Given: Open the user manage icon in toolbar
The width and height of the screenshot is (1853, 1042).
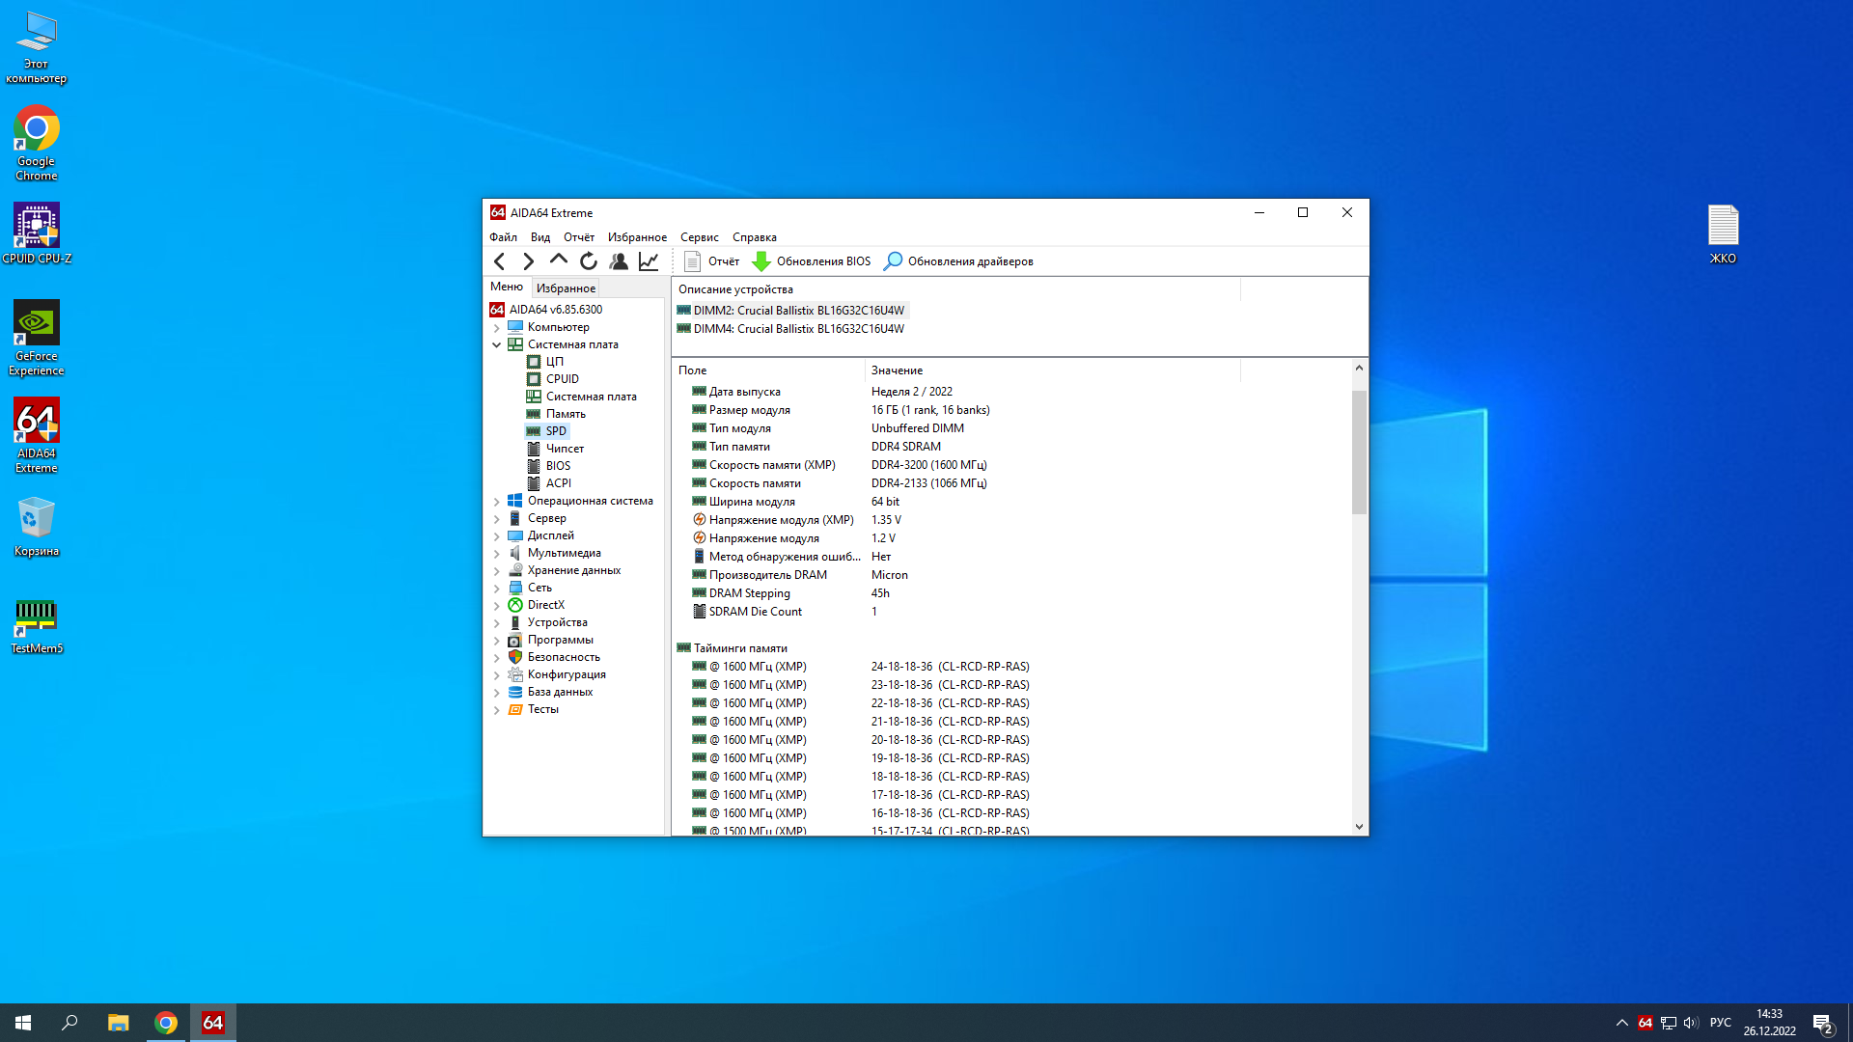Looking at the screenshot, I should (619, 261).
